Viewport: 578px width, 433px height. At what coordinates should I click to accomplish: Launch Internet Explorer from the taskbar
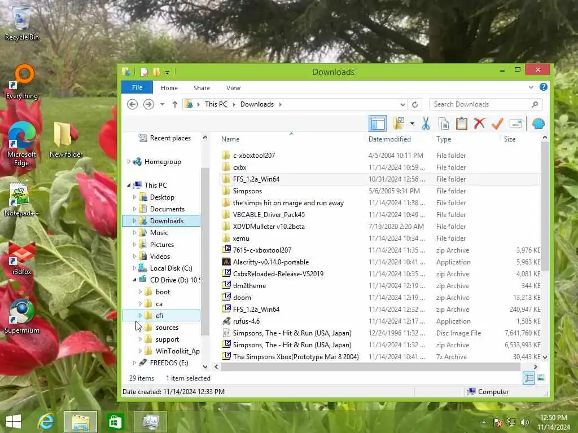point(46,422)
